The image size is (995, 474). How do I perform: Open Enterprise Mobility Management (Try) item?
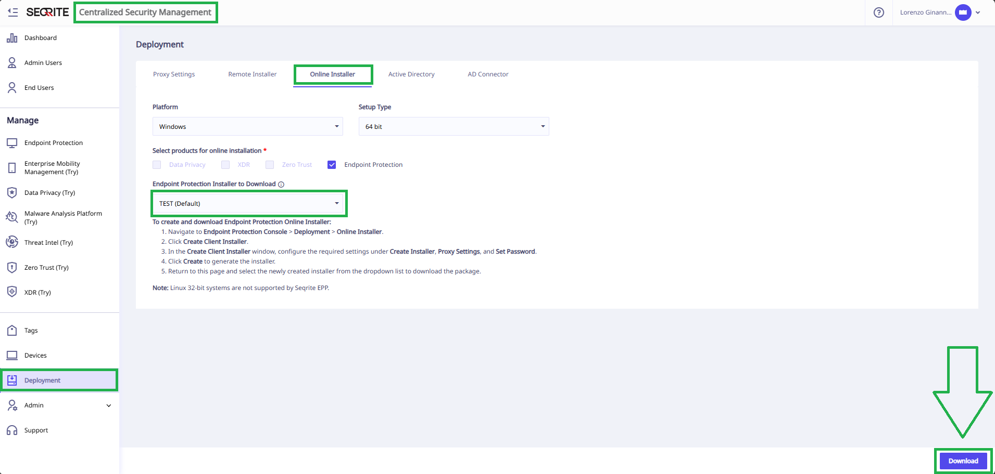[x=52, y=168]
